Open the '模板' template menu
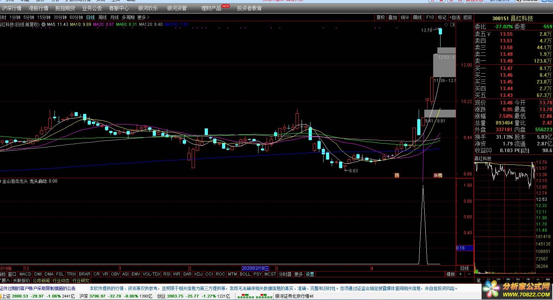 (450, 274)
